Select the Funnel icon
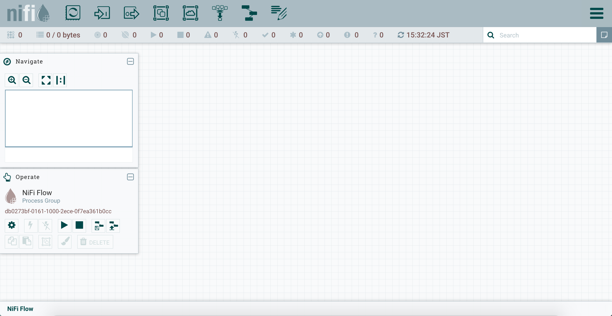The image size is (612, 316). tap(220, 13)
